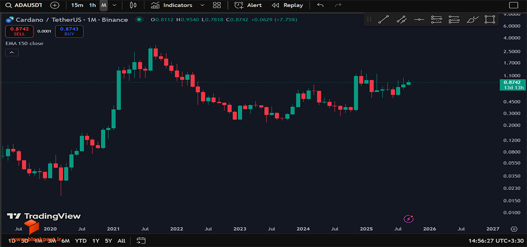
Task: Switch to the 15m timeframe
Action: tap(77, 5)
